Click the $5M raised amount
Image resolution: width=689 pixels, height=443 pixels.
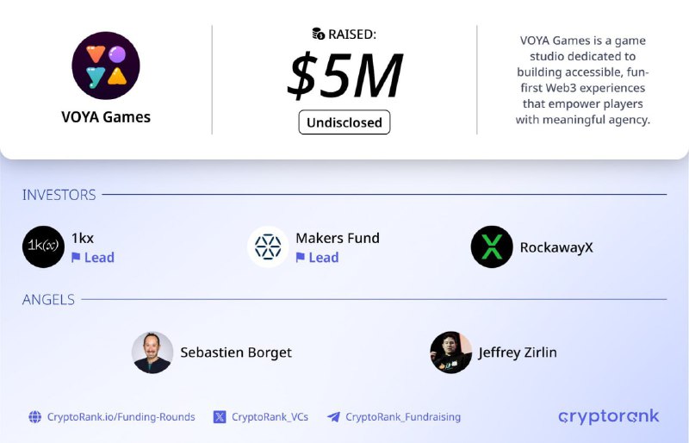[x=344, y=76]
